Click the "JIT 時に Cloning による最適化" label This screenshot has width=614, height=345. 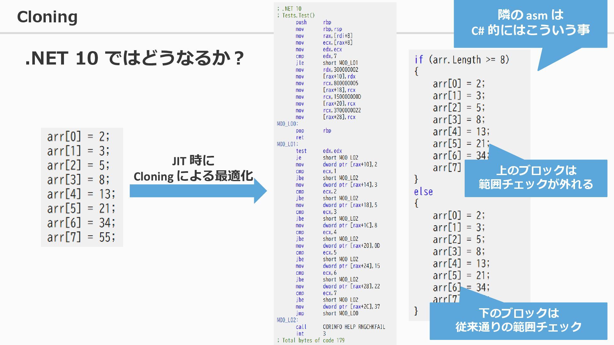(193, 168)
